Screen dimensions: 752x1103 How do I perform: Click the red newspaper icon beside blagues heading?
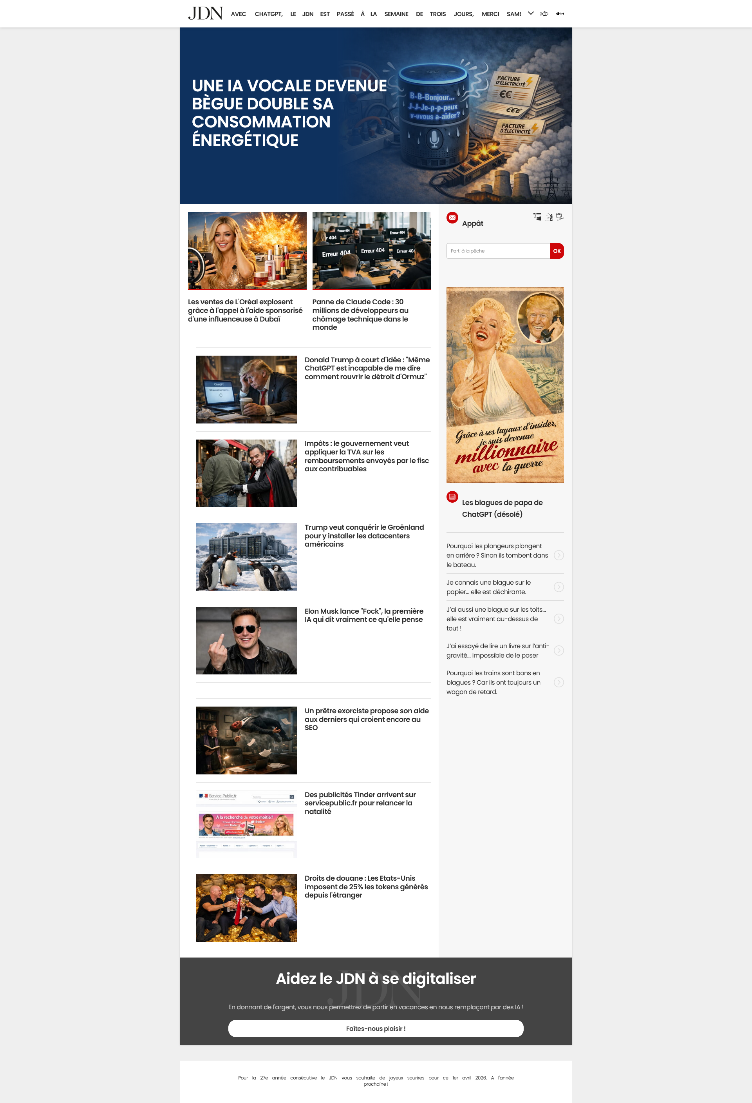tap(452, 496)
